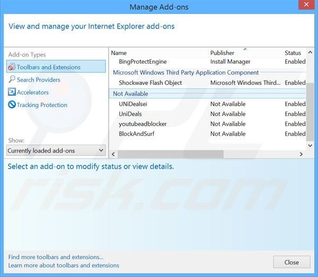
Task: Select Shockwave Flash Object row
Action: (150, 83)
